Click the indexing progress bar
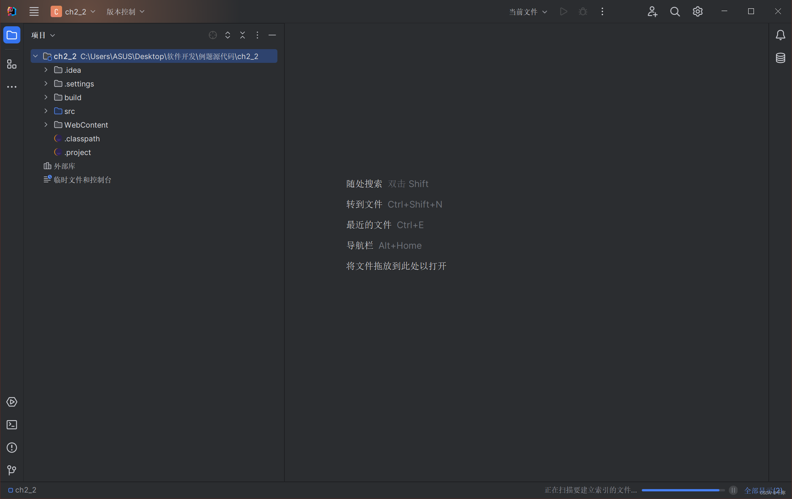Image resolution: width=792 pixels, height=499 pixels. click(683, 490)
